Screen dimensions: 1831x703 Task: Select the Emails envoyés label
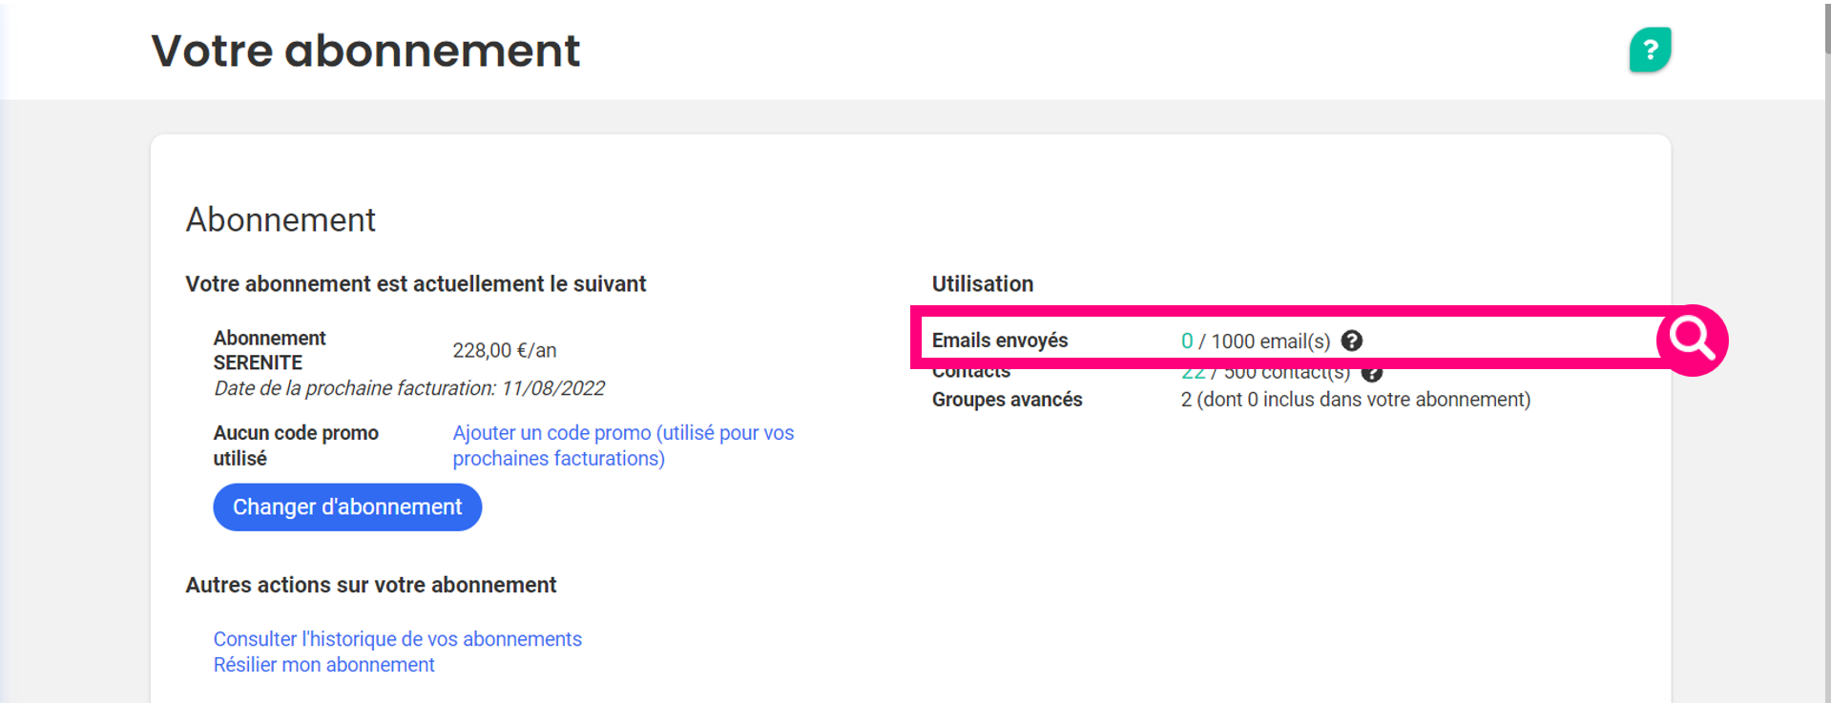[999, 341]
